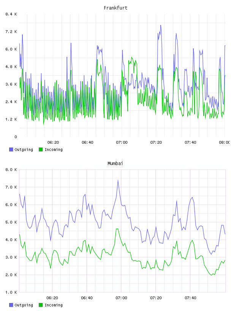The height and width of the screenshot is (311, 231).
Task: Click the 0 axis label in Frankfurt chart
Action: tap(16, 137)
